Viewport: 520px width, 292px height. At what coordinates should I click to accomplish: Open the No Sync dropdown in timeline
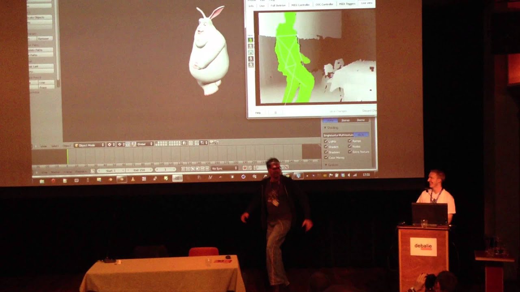click(x=224, y=168)
